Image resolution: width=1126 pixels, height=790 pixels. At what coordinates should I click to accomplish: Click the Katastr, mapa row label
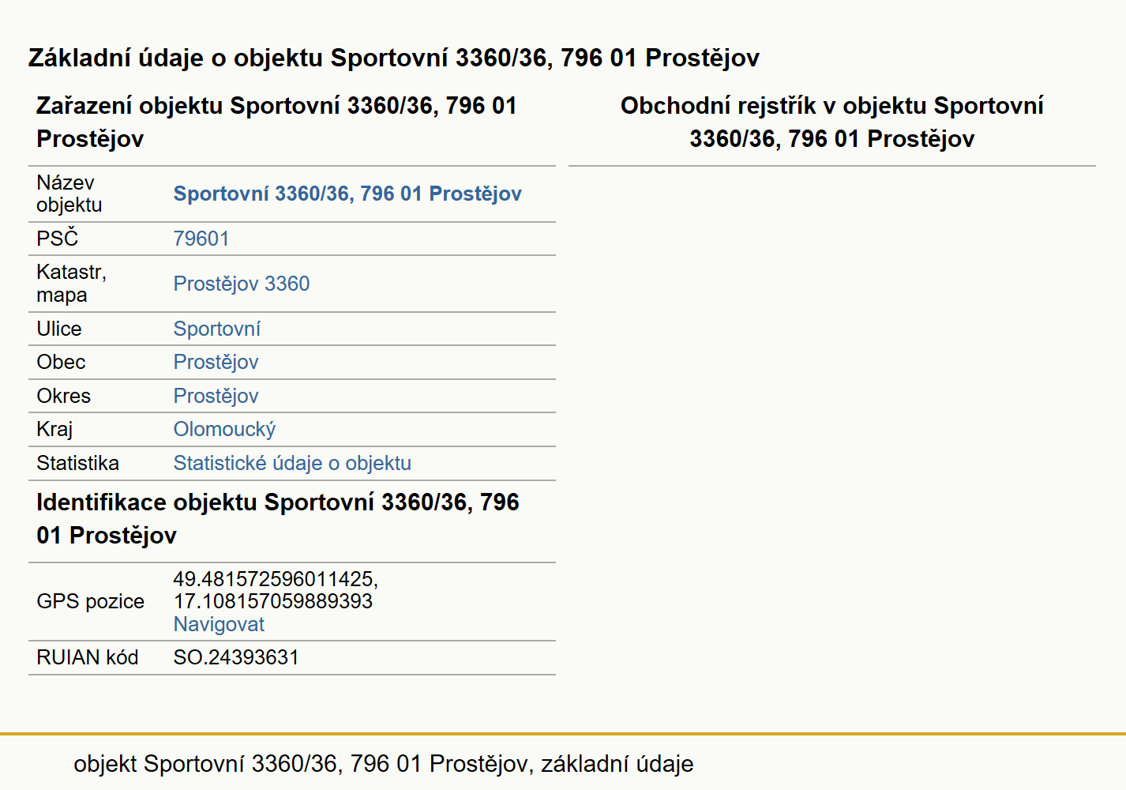pos(71,284)
